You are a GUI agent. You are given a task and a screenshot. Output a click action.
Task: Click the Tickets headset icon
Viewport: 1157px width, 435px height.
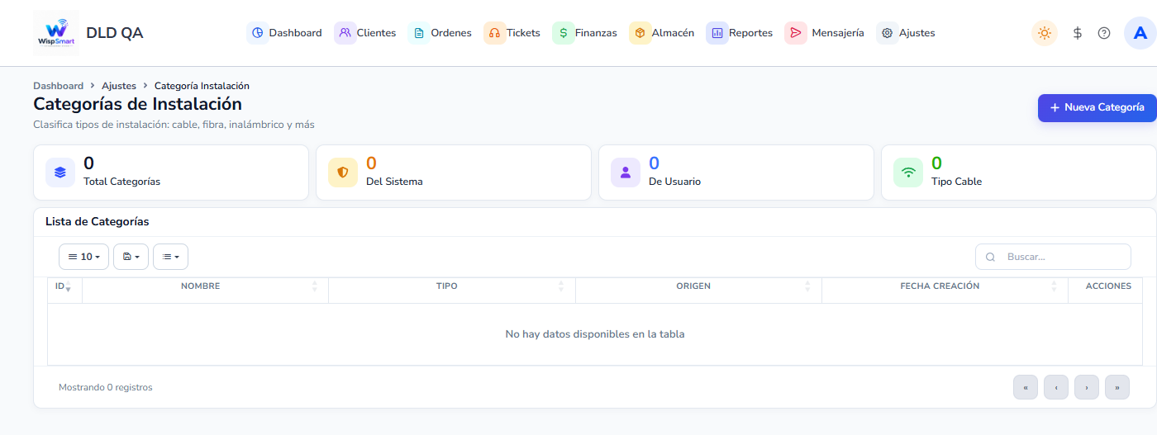point(495,33)
